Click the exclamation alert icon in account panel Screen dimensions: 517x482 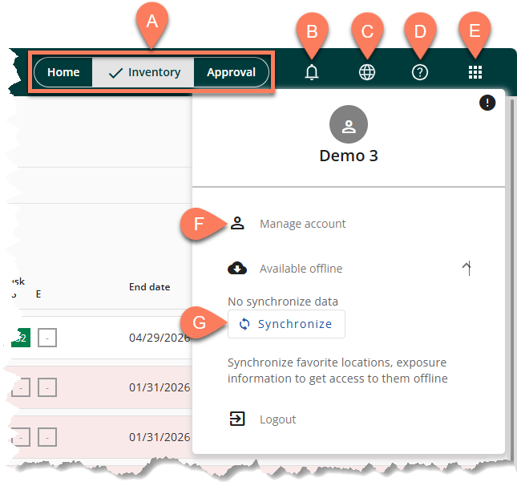[487, 102]
